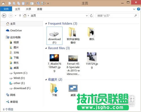The height and width of the screenshot is (112, 141).
Task: Switch to the 主页 ribbon tab
Action: (17, 9)
